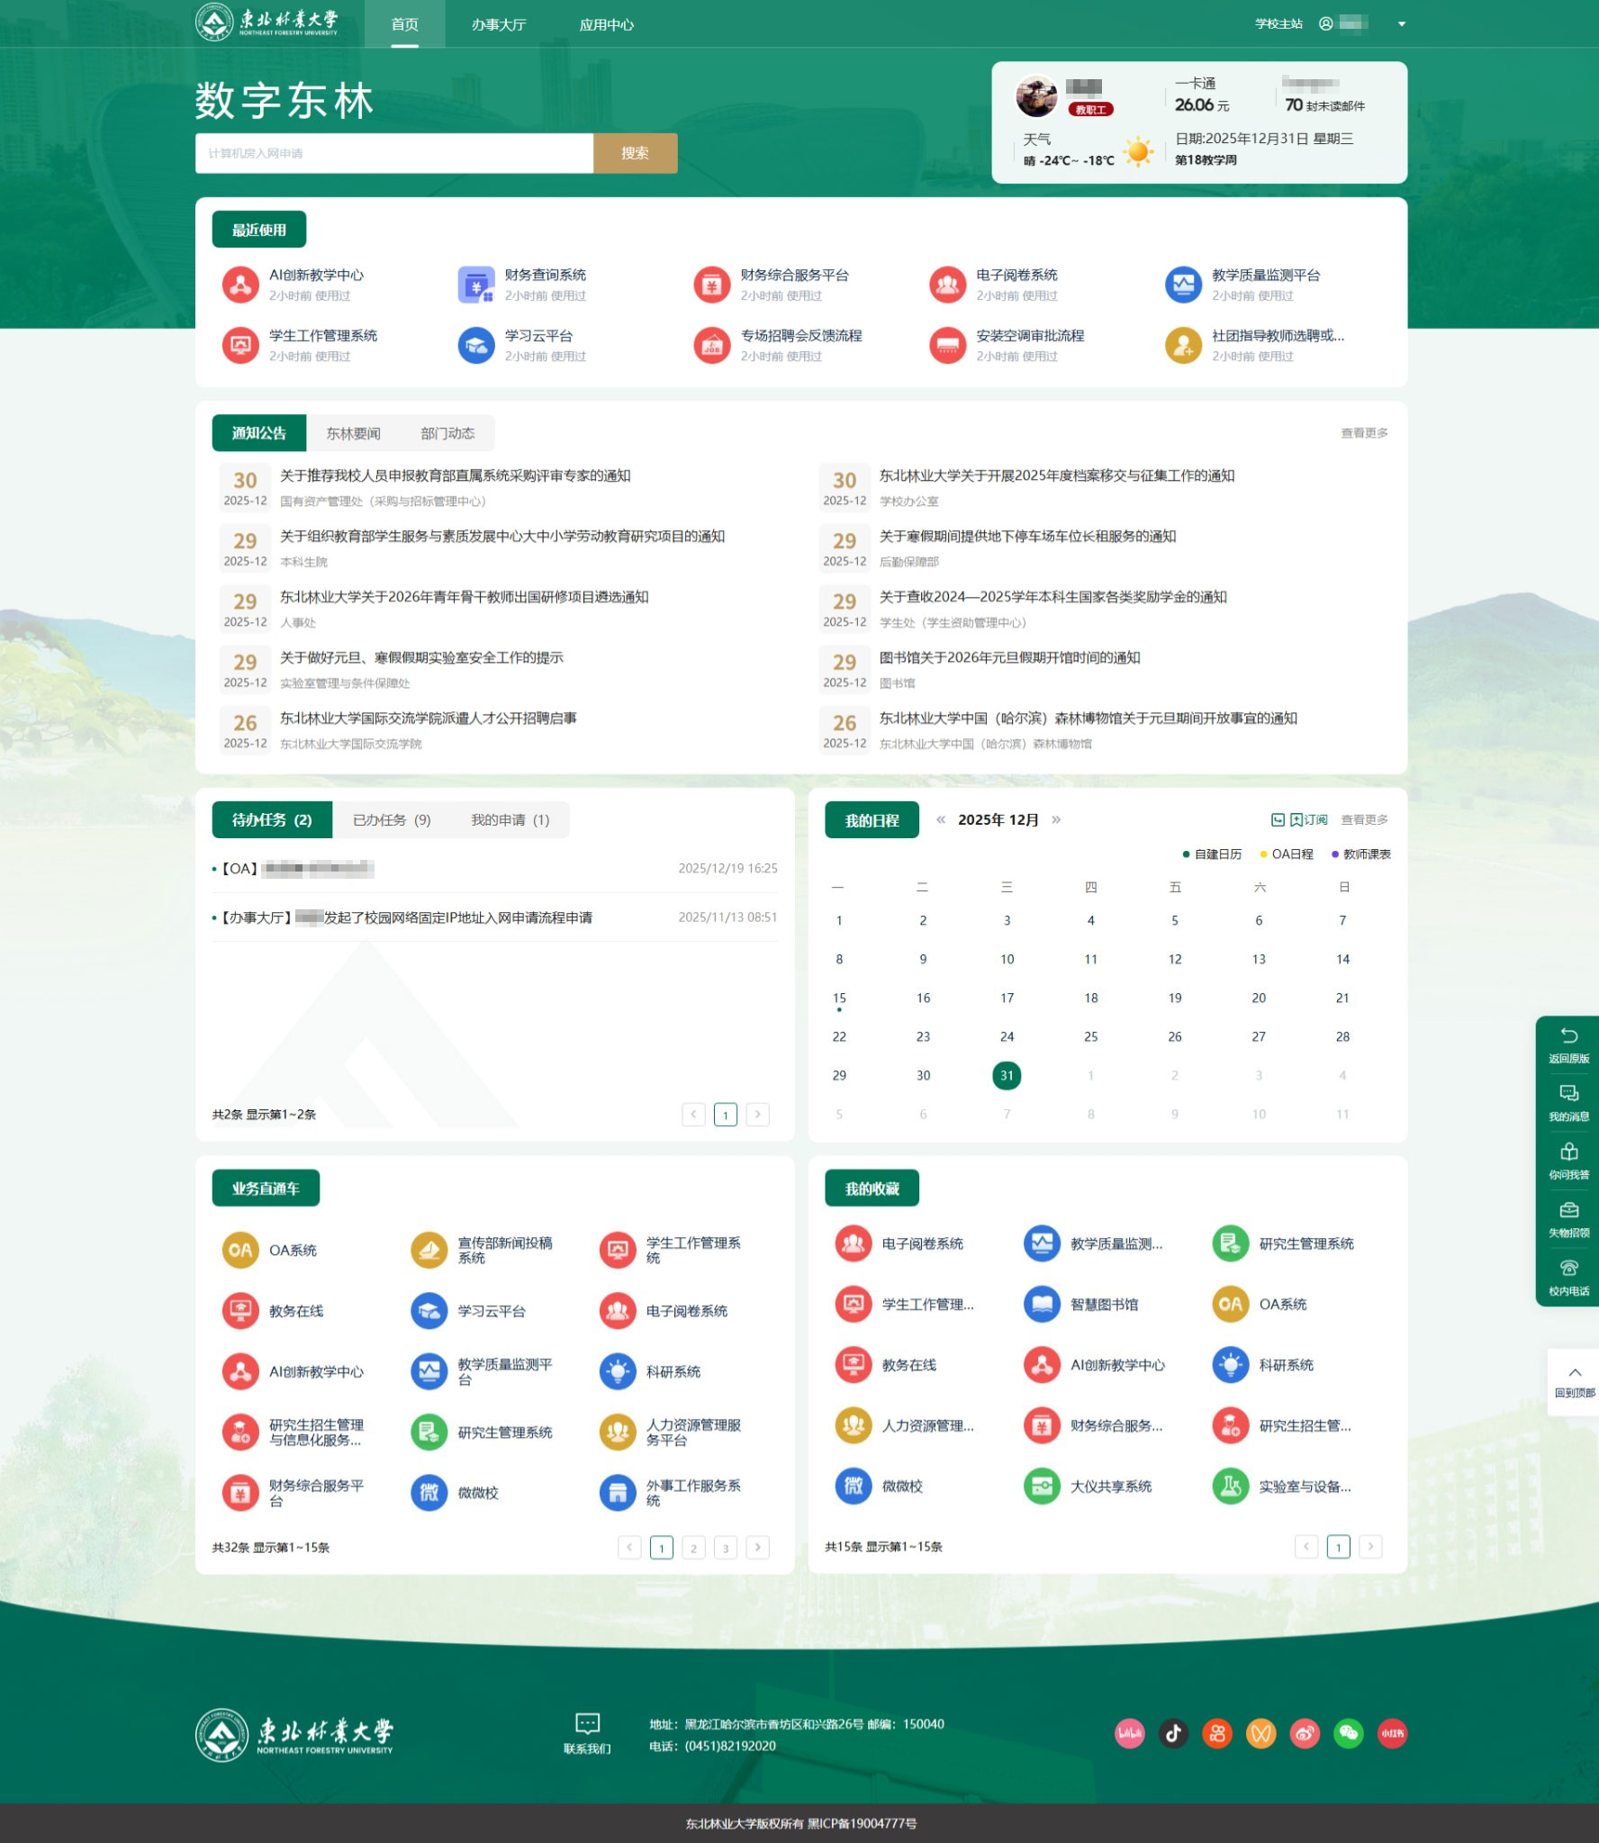Go to page 2 of 业务直通车
Image resolution: width=1599 pixels, height=1843 pixels.
pyautogui.click(x=693, y=1548)
